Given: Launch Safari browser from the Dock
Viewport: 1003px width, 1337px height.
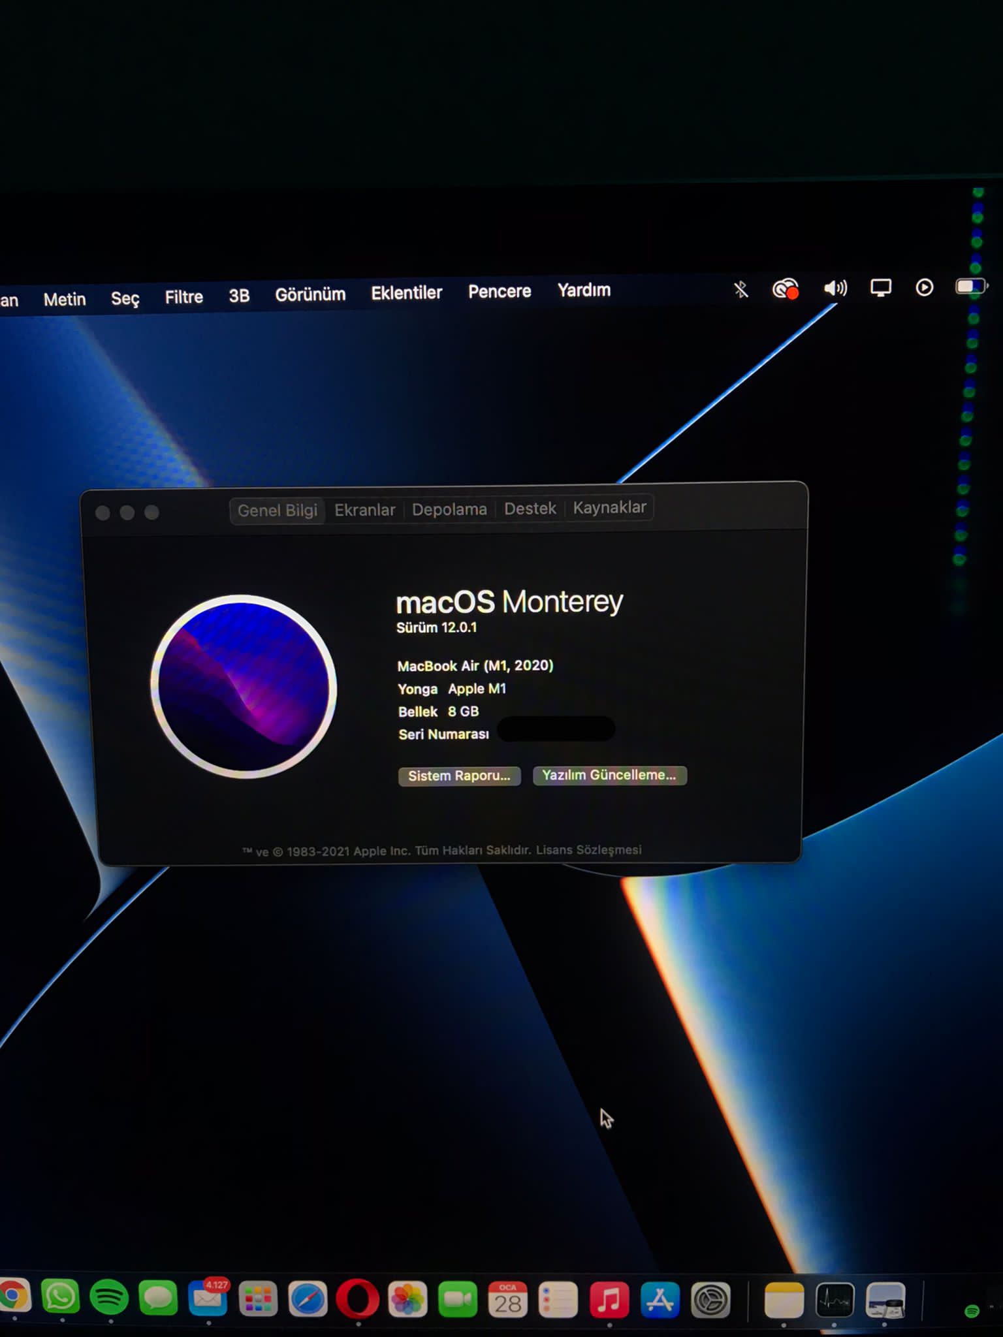Looking at the screenshot, I should coord(308,1299).
